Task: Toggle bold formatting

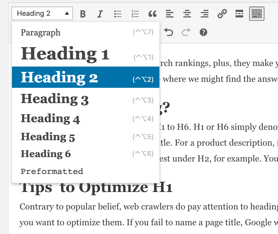Action: point(83,14)
